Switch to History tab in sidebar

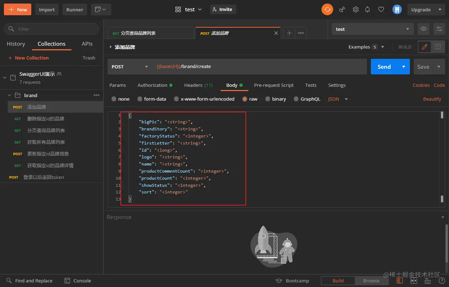(16, 44)
